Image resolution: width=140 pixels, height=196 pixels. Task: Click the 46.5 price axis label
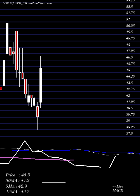click(129, 57)
